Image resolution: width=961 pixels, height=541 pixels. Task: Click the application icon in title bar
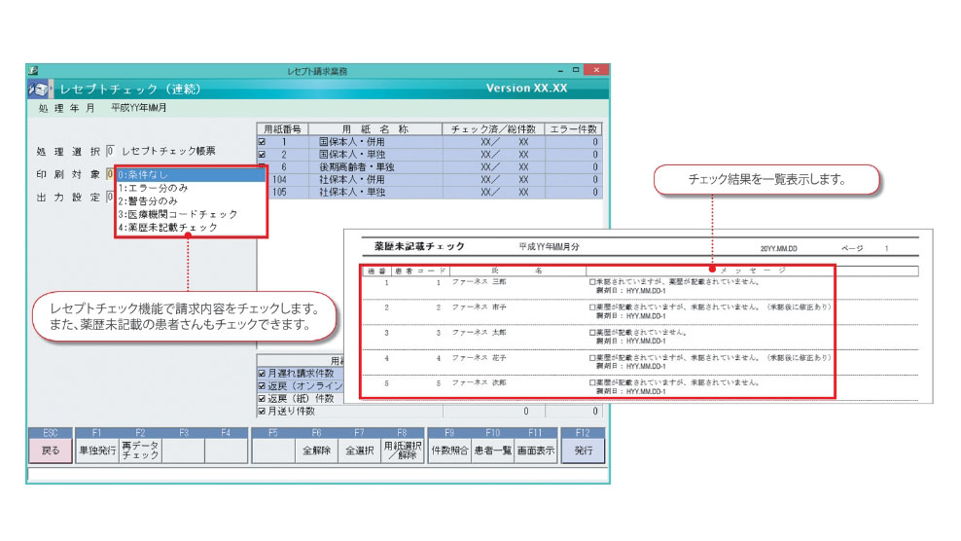click(x=34, y=71)
